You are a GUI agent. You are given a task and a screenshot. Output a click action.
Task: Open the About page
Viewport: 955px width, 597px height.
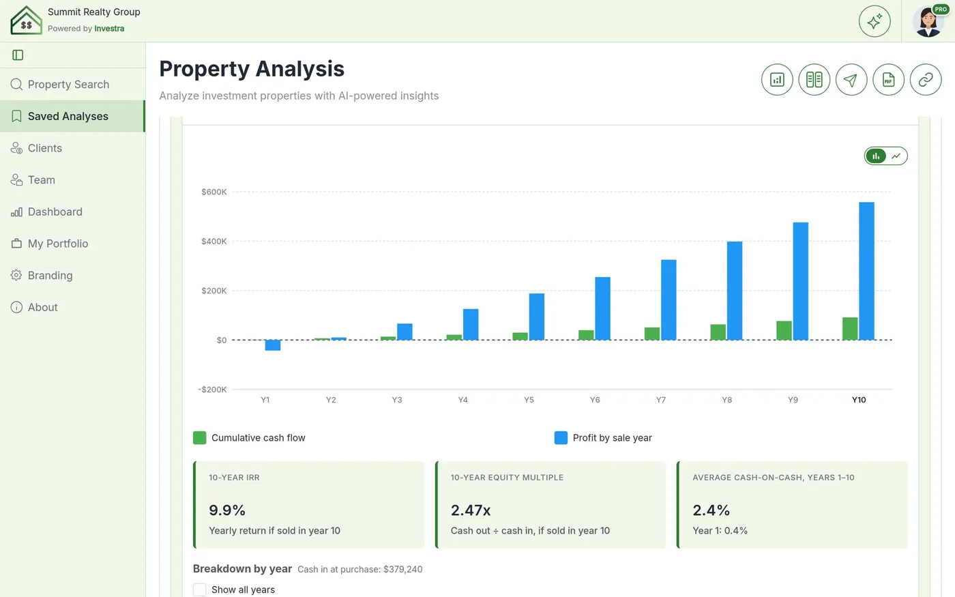(72, 308)
